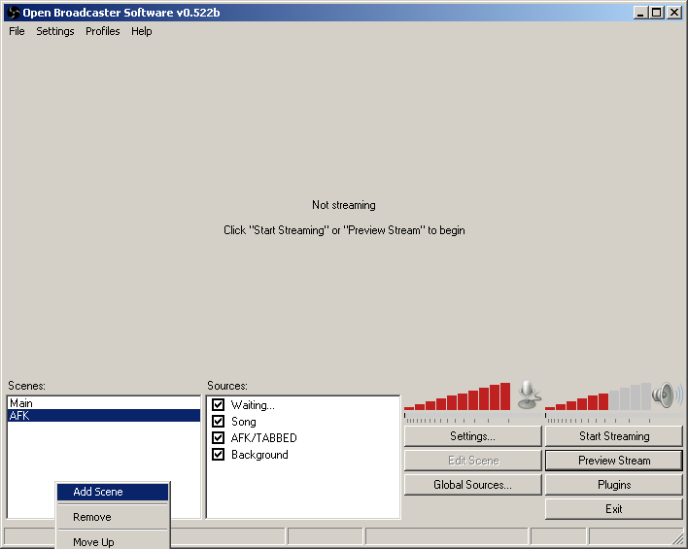Viewport: 688px width, 549px height.
Task: Select Move Up in context menu
Action: pos(113,541)
